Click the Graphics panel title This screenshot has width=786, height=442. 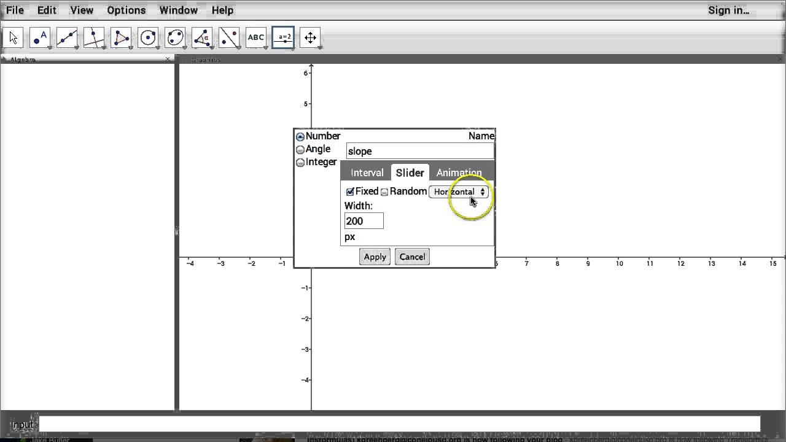[206, 60]
